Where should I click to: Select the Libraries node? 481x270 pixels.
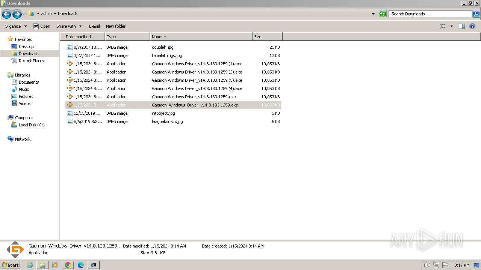(x=23, y=75)
